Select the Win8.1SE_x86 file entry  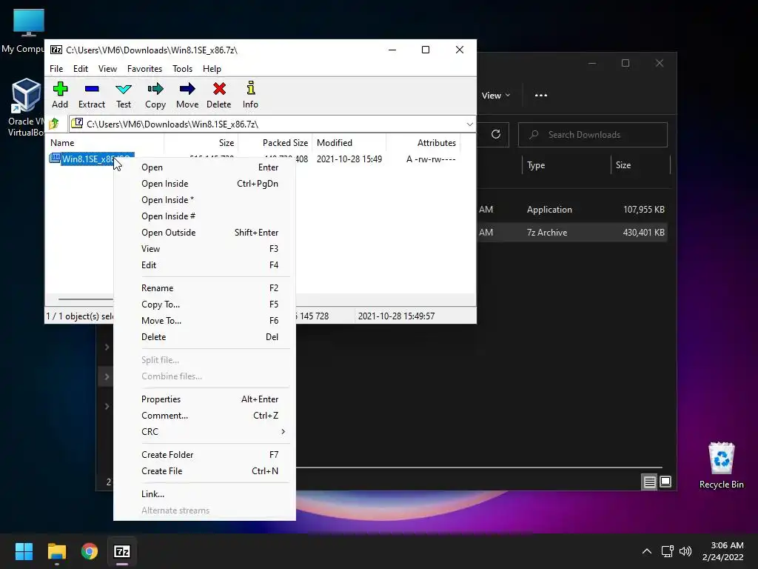(92, 159)
